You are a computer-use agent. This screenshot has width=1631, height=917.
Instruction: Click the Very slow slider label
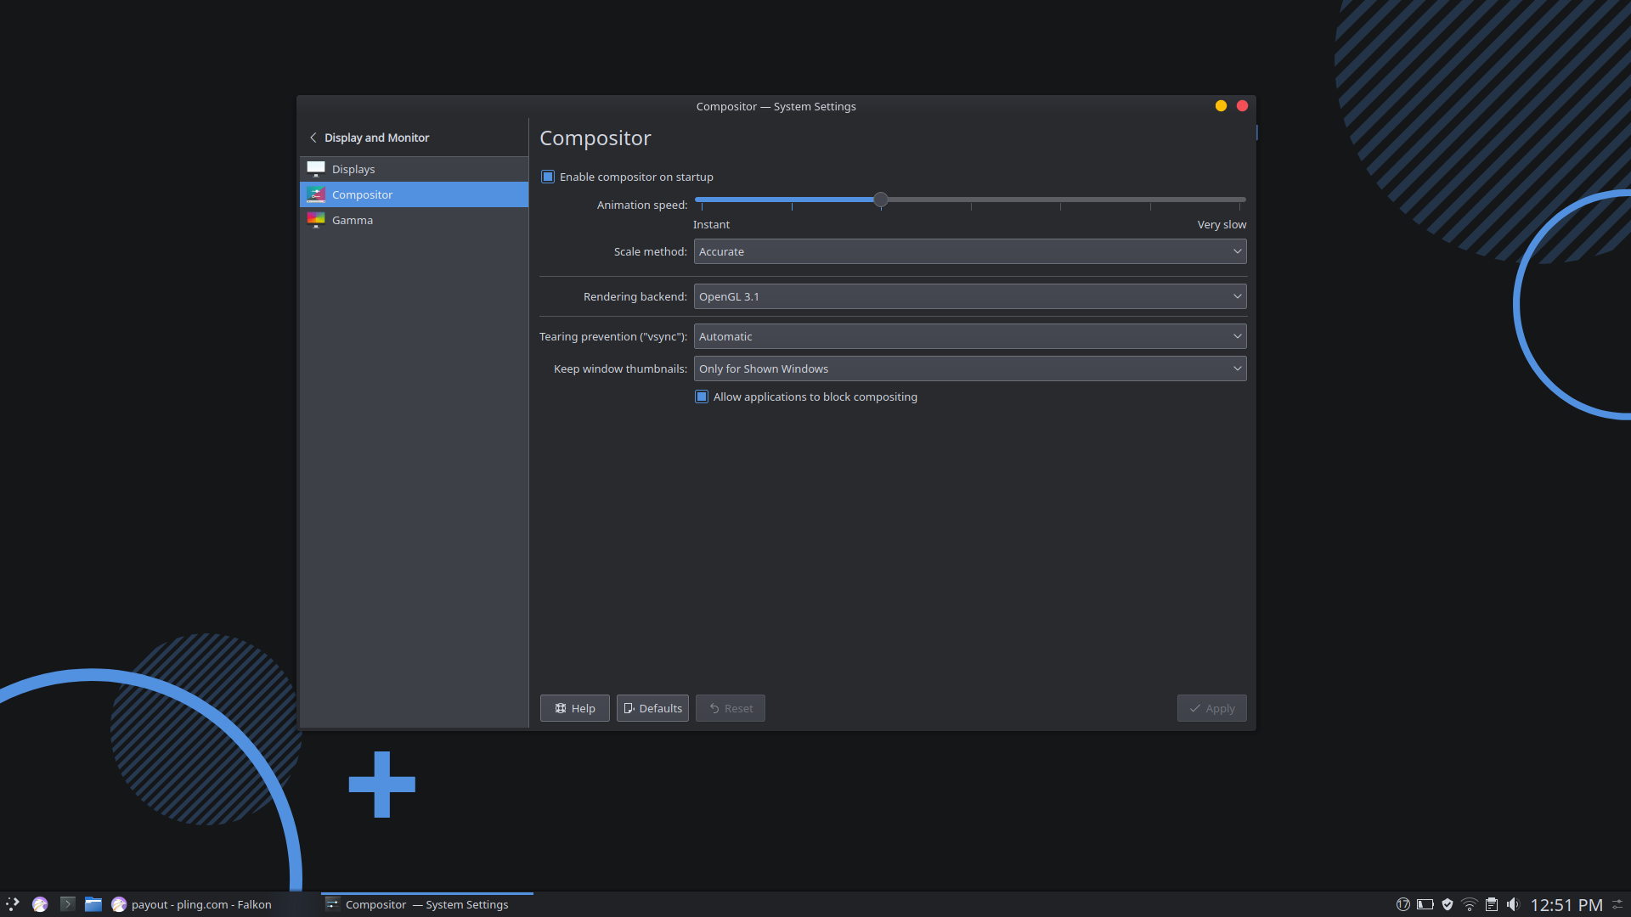(x=1222, y=224)
